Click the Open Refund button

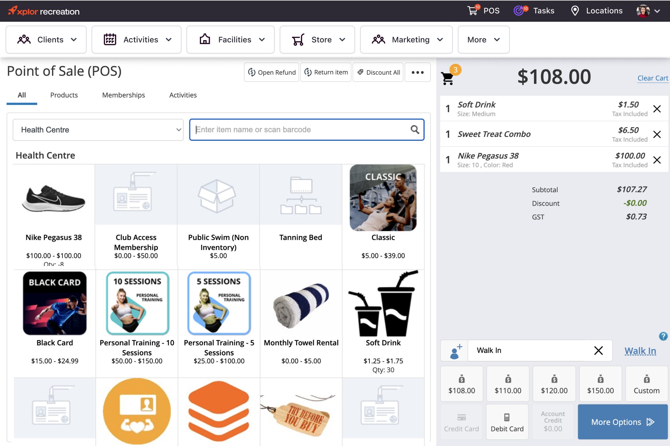271,72
